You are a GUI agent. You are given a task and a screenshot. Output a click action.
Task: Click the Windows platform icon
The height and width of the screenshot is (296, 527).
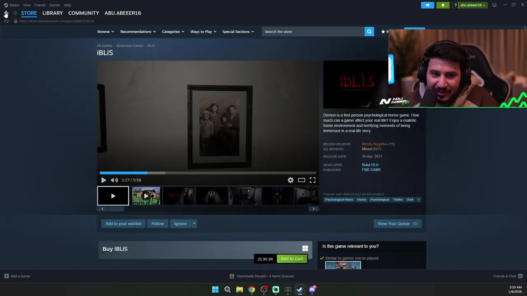click(305, 248)
